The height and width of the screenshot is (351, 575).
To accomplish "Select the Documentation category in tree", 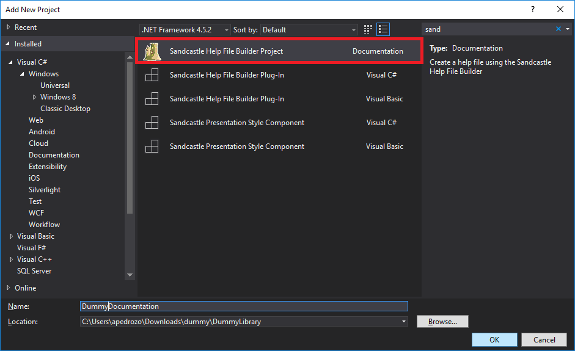I will (54, 155).
